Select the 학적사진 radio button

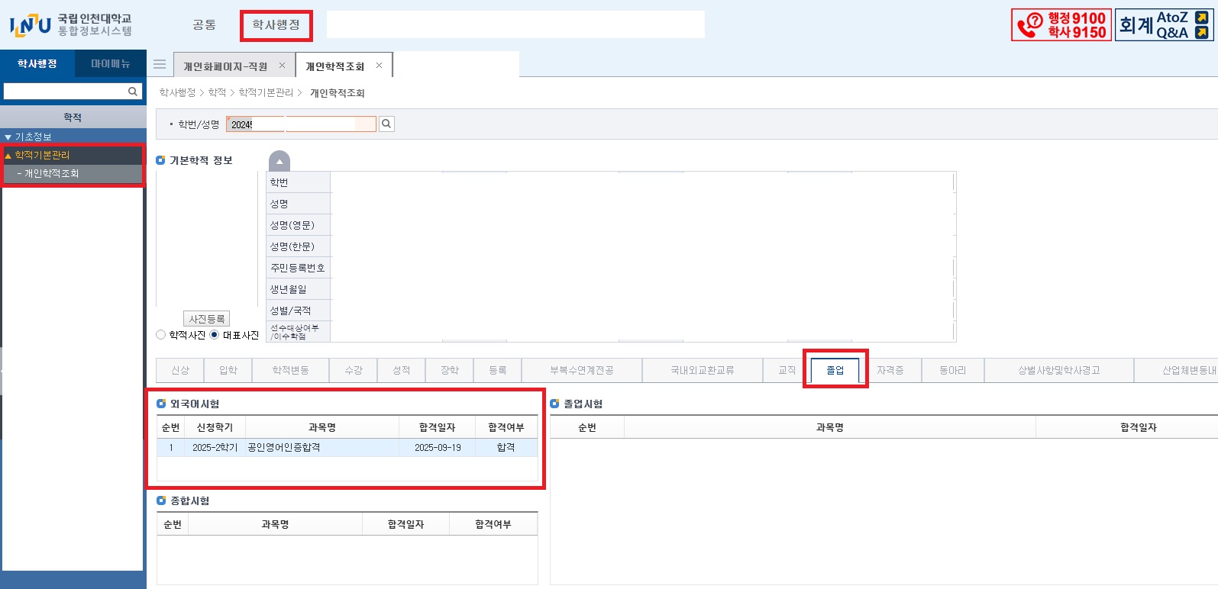click(x=161, y=335)
